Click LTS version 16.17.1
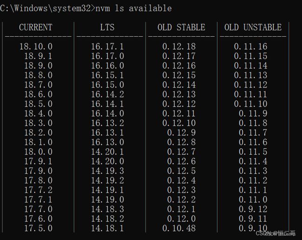The image size is (302, 240). pyautogui.click(x=107, y=47)
